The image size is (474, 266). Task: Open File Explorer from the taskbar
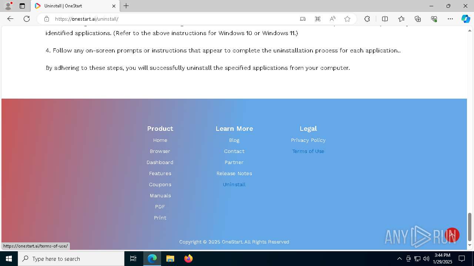coord(170,259)
